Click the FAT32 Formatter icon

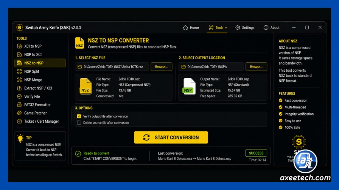pyautogui.click(x=19, y=105)
